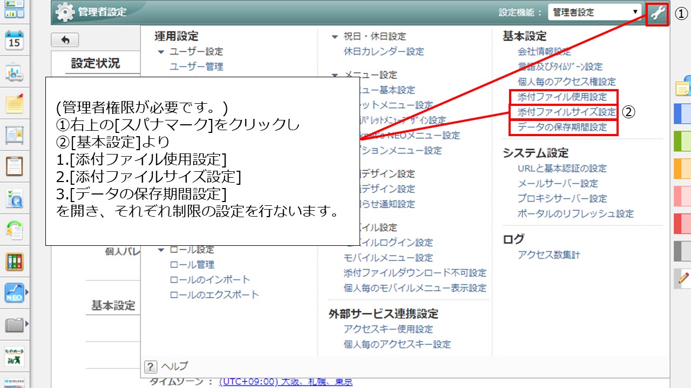Open the colored binders cabinet icon
The height and width of the screenshot is (389, 691).
[15, 262]
